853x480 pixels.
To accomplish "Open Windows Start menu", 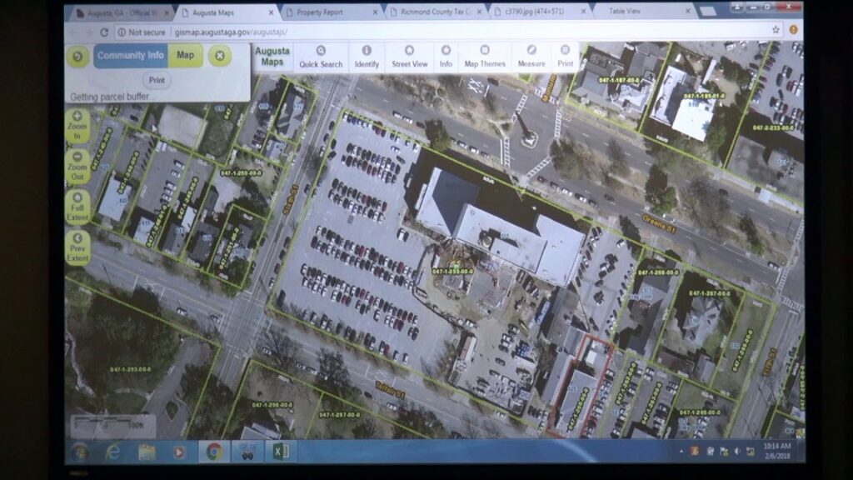I will click(x=80, y=452).
